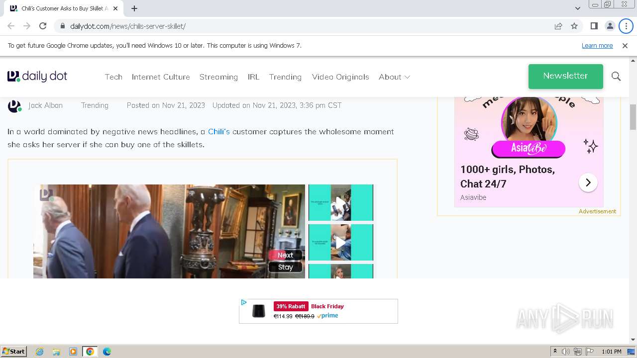Toggle the Chrome side panel

(594, 26)
